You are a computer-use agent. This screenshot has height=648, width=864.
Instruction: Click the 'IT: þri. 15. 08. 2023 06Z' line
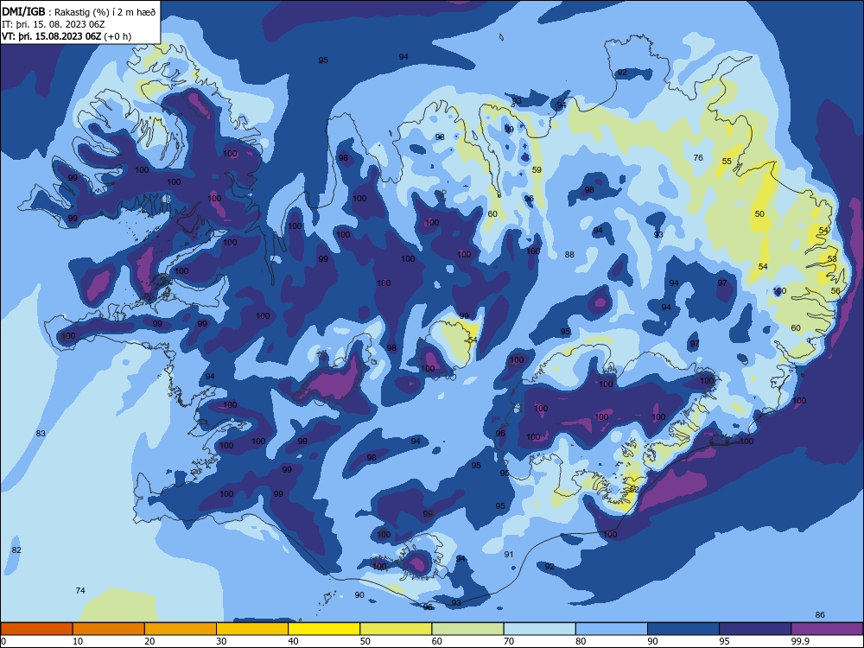pos(54,24)
